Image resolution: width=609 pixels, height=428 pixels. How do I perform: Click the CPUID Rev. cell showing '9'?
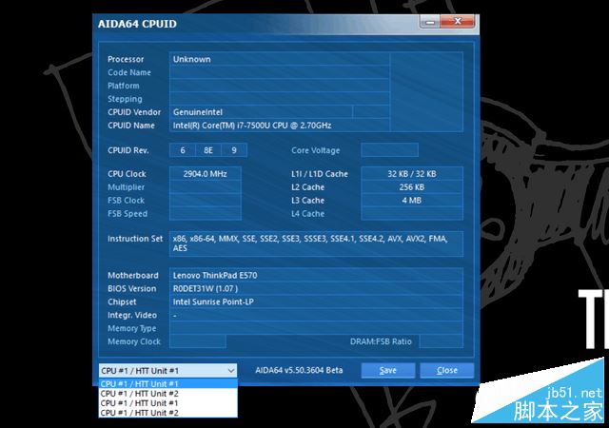(x=234, y=150)
